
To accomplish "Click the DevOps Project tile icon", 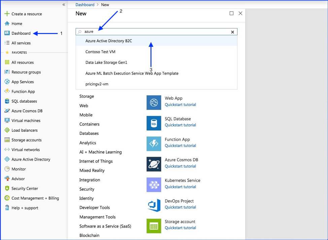I will click(154, 205).
